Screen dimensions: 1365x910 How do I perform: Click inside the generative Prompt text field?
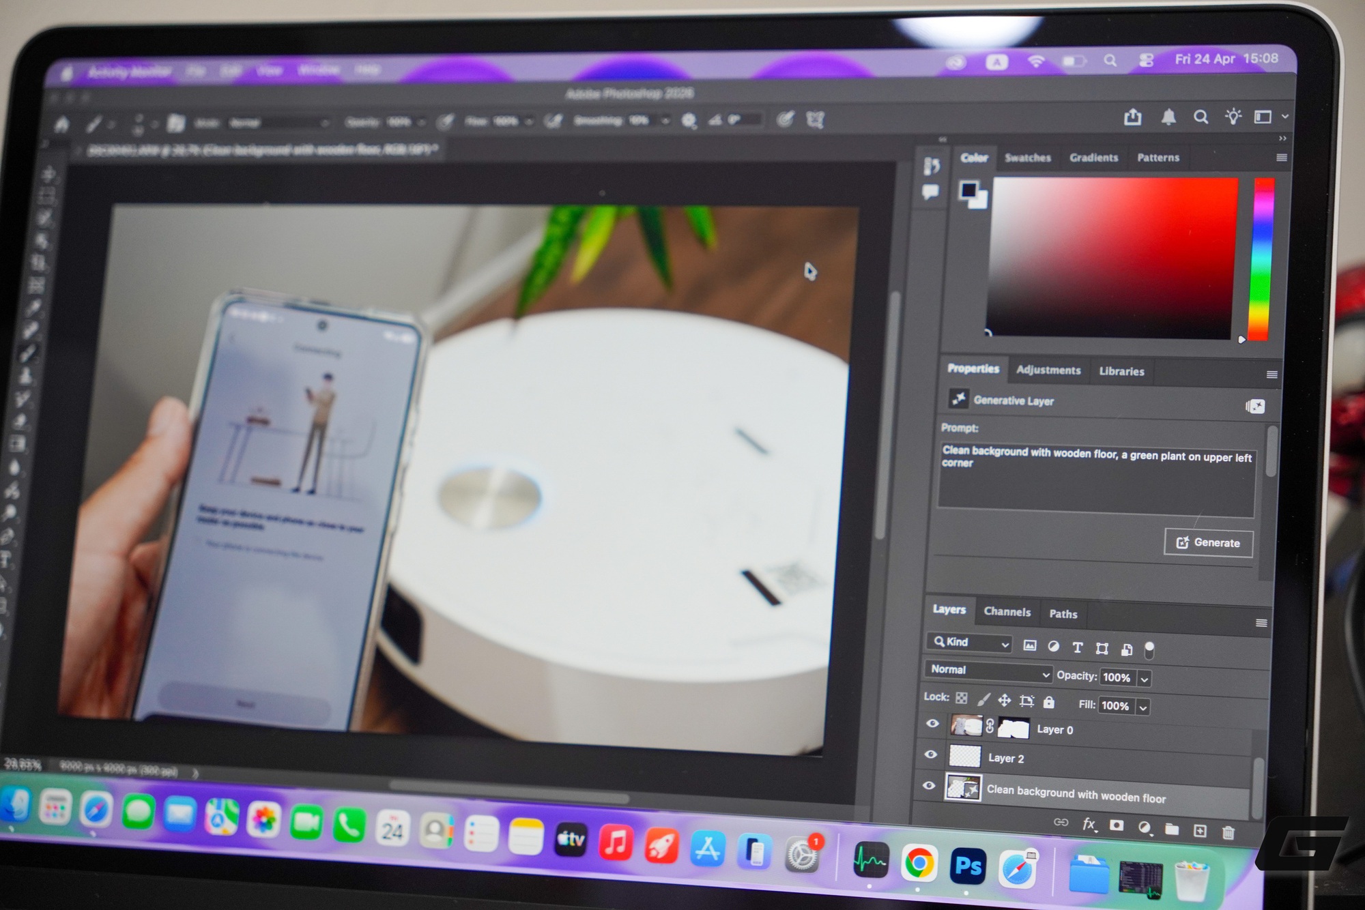pos(1095,481)
